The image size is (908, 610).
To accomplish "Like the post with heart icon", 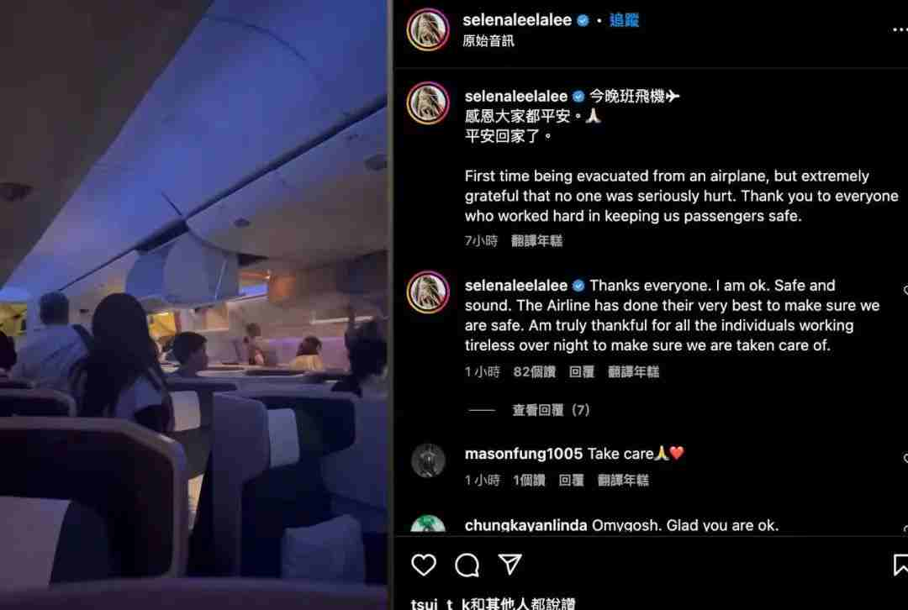I will coord(423,565).
